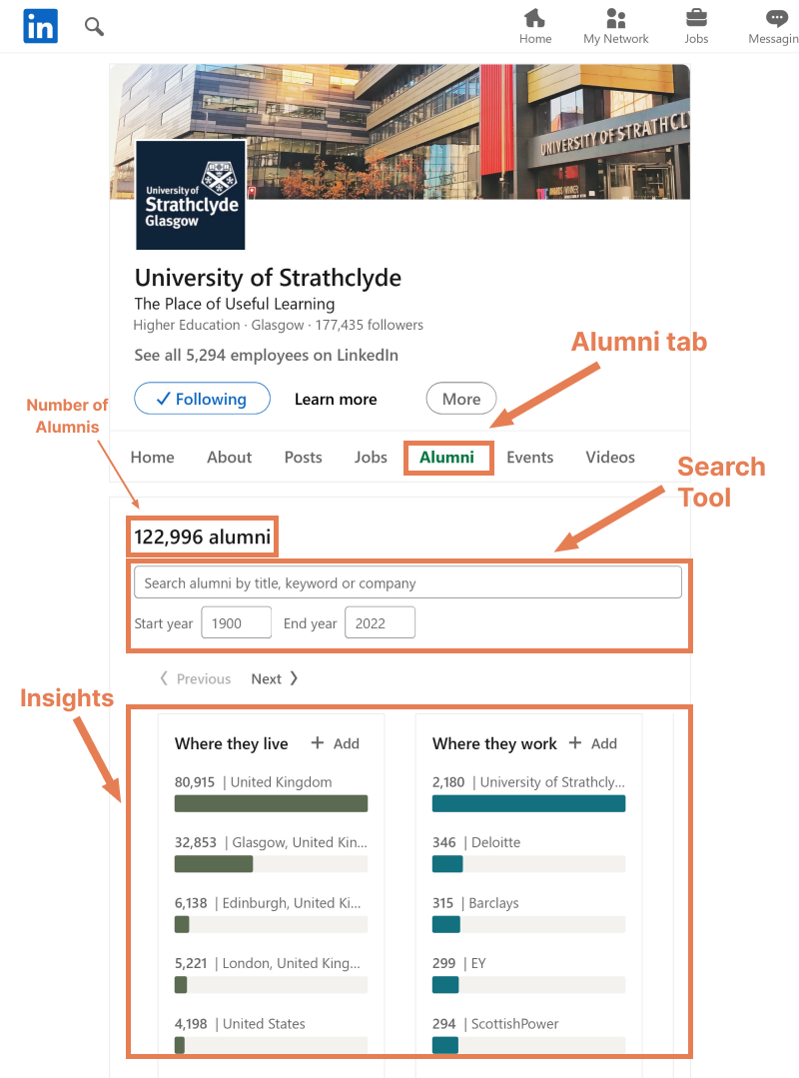Image resolution: width=799 pixels, height=1078 pixels.
Task: Add a filter under Where they work
Action: [594, 743]
